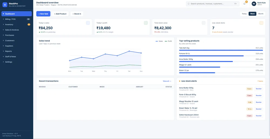Open Sales & Invoices section

click(16, 30)
